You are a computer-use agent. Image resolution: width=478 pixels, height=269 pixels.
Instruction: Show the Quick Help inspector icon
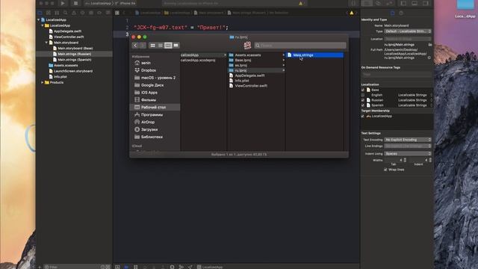401,13
